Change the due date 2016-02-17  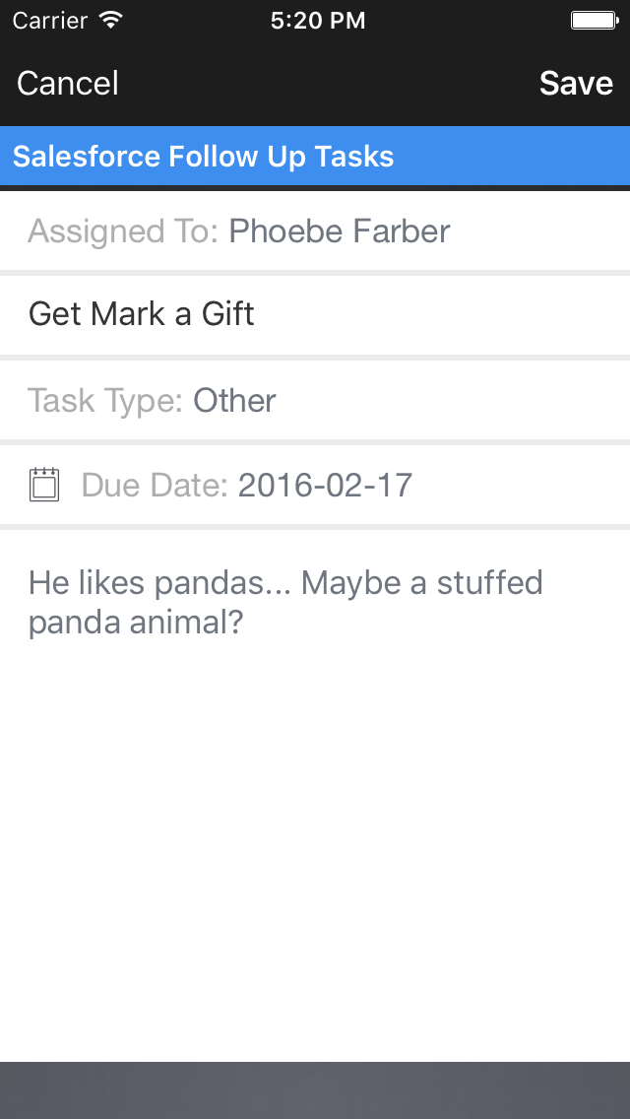325,485
